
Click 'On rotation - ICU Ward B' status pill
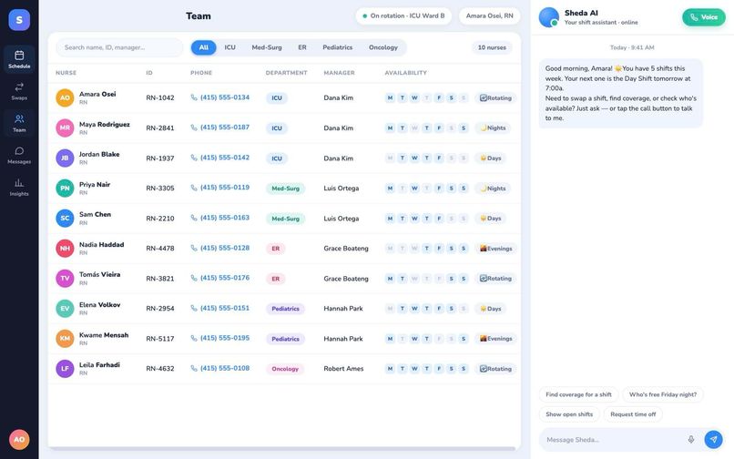403,15
